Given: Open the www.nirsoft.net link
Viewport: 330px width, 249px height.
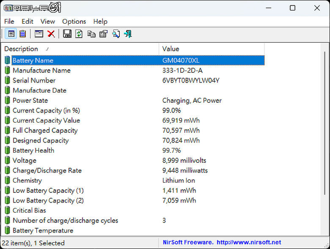Looking at the screenshot, I should pos(249,242).
